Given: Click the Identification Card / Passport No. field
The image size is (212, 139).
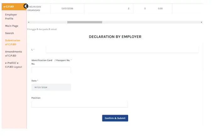Looking at the screenshot, I should point(51,70).
